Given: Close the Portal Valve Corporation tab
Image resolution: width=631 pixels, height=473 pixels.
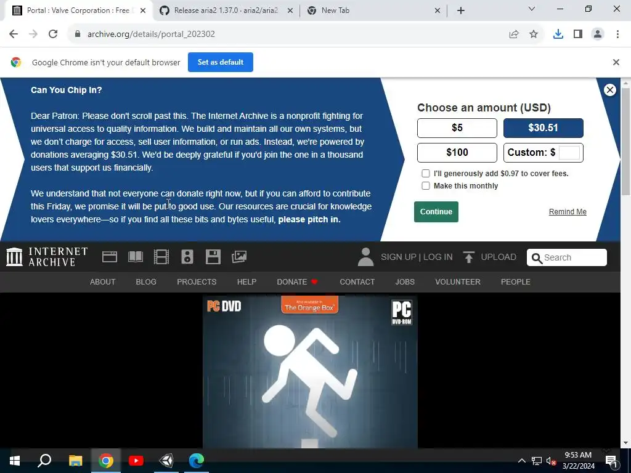Looking at the screenshot, I should (x=143, y=10).
